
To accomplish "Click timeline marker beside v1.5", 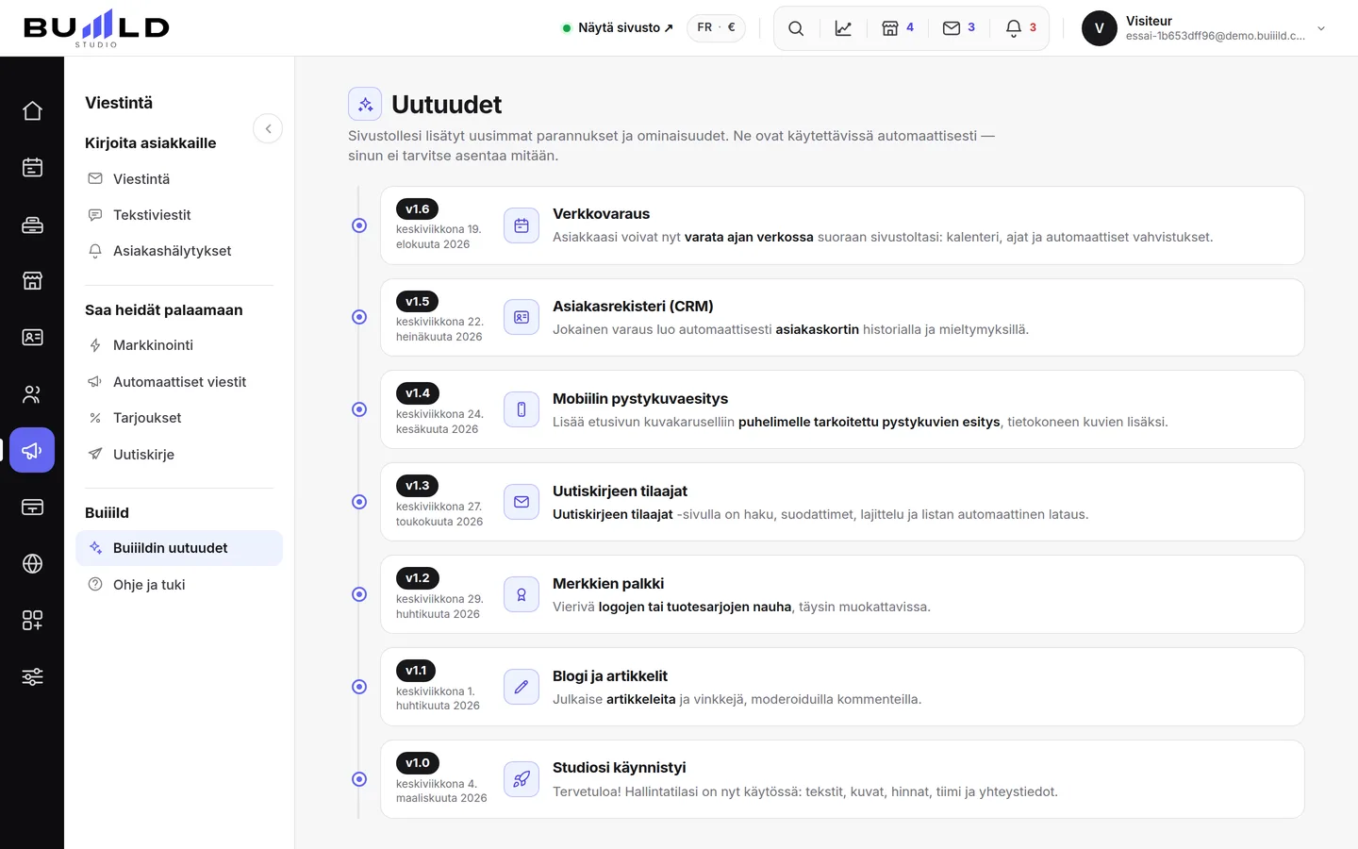I will tap(359, 317).
